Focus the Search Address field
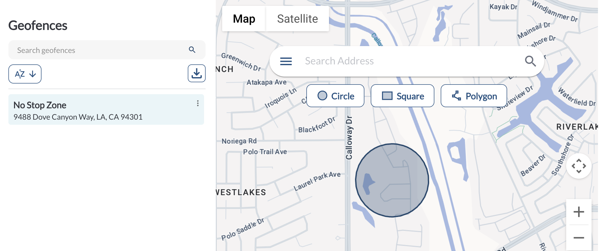 tap(407, 61)
